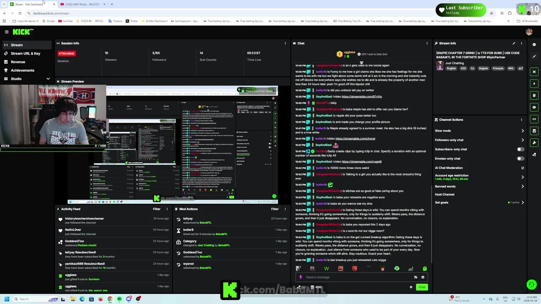
Task: Toggle Emotes-only chat switch
Action: [520, 159]
